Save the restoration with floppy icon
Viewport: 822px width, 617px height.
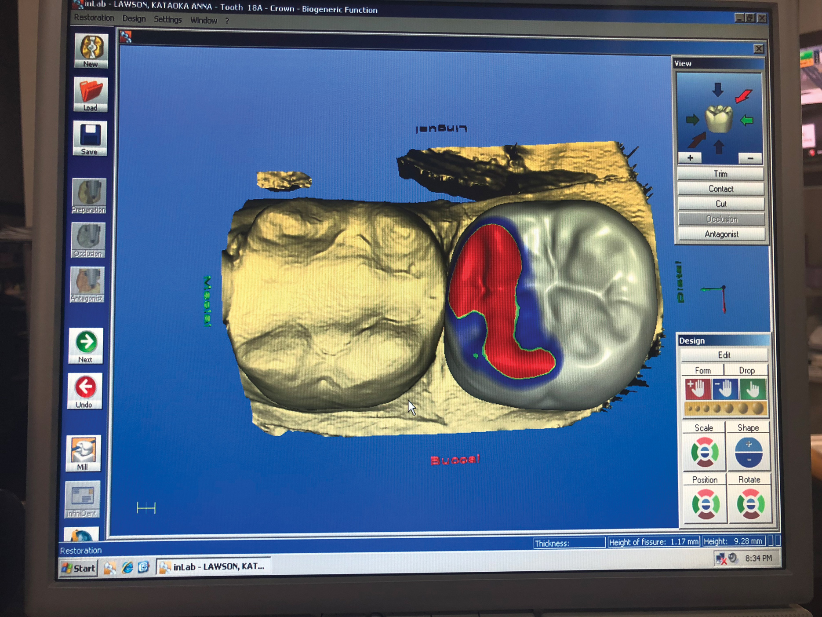click(x=90, y=138)
